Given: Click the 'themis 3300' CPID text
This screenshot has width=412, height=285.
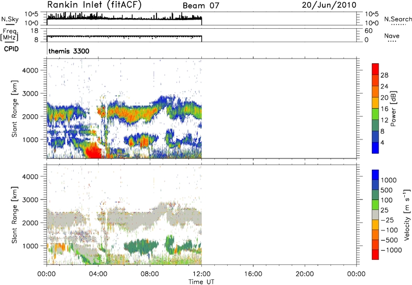Looking at the screenshot, I should 69,51.
